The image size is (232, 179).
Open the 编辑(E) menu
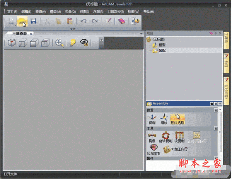point(26,12)
